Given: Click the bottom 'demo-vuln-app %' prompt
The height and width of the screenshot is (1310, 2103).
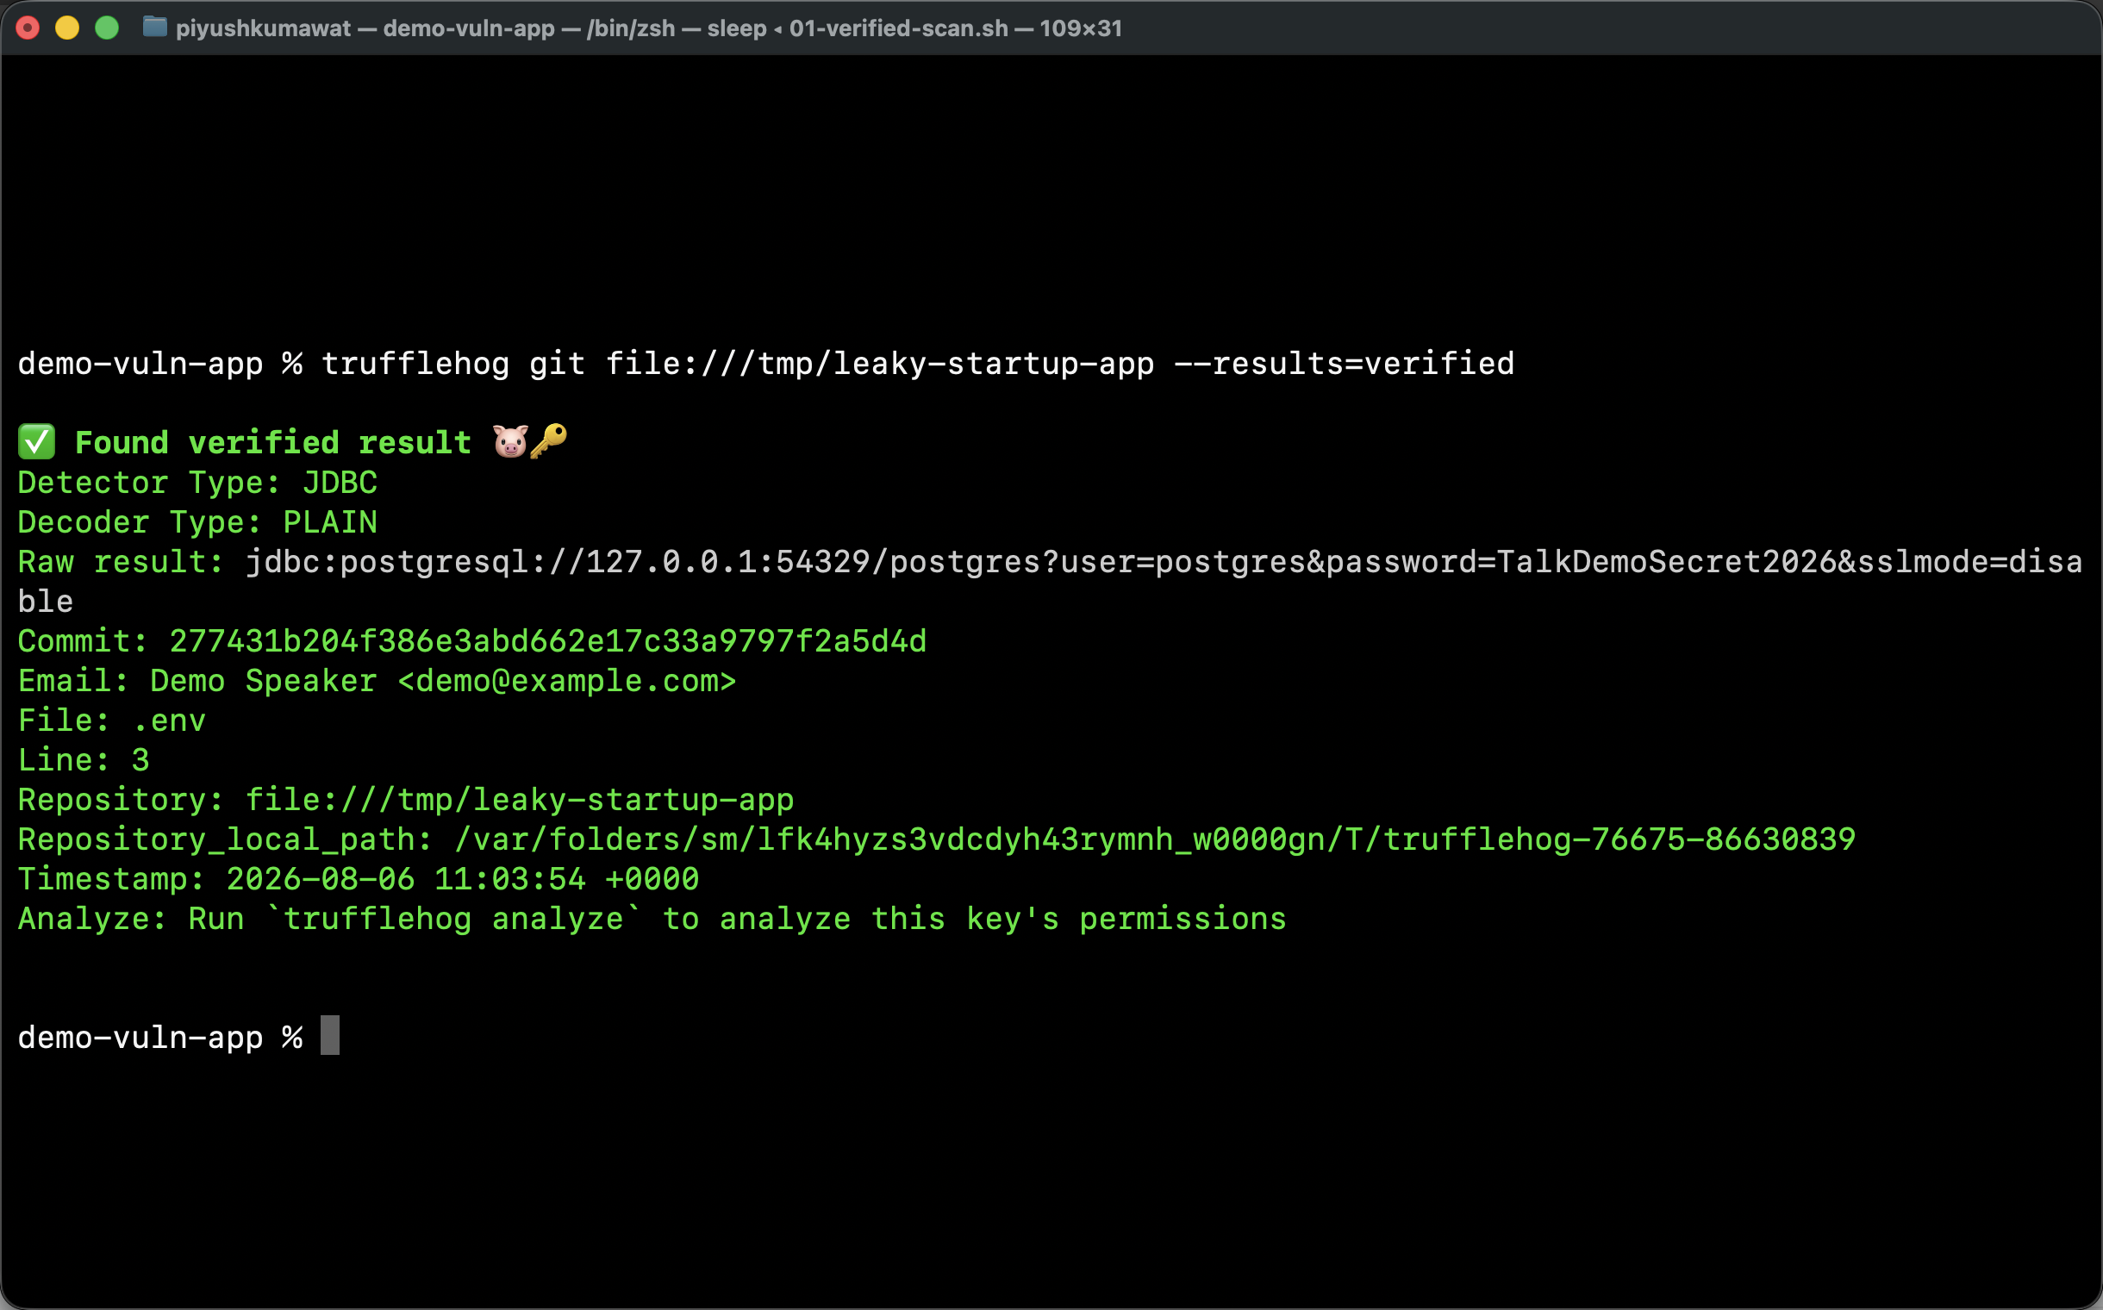Looking at the screenshot, I should [x=160, y=1038].
